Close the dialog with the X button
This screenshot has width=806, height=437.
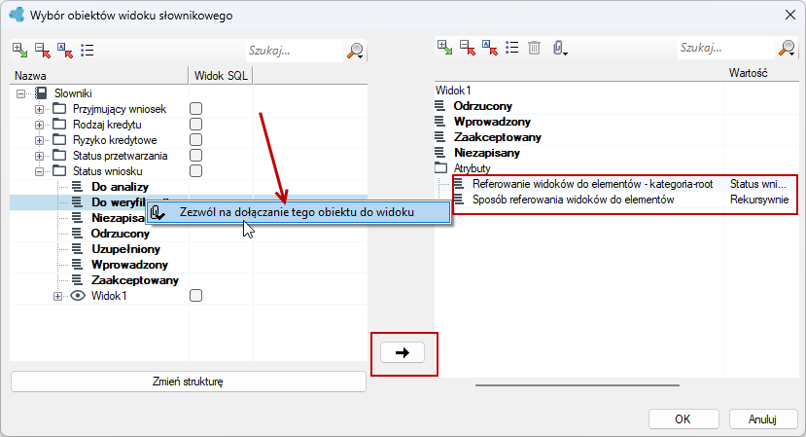(790, 15)
